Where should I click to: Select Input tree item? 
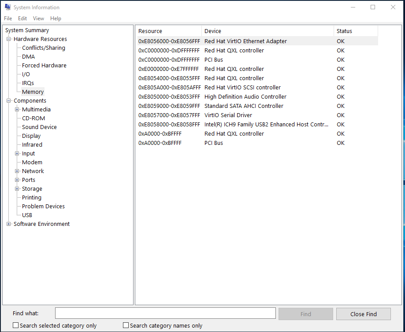28,154
